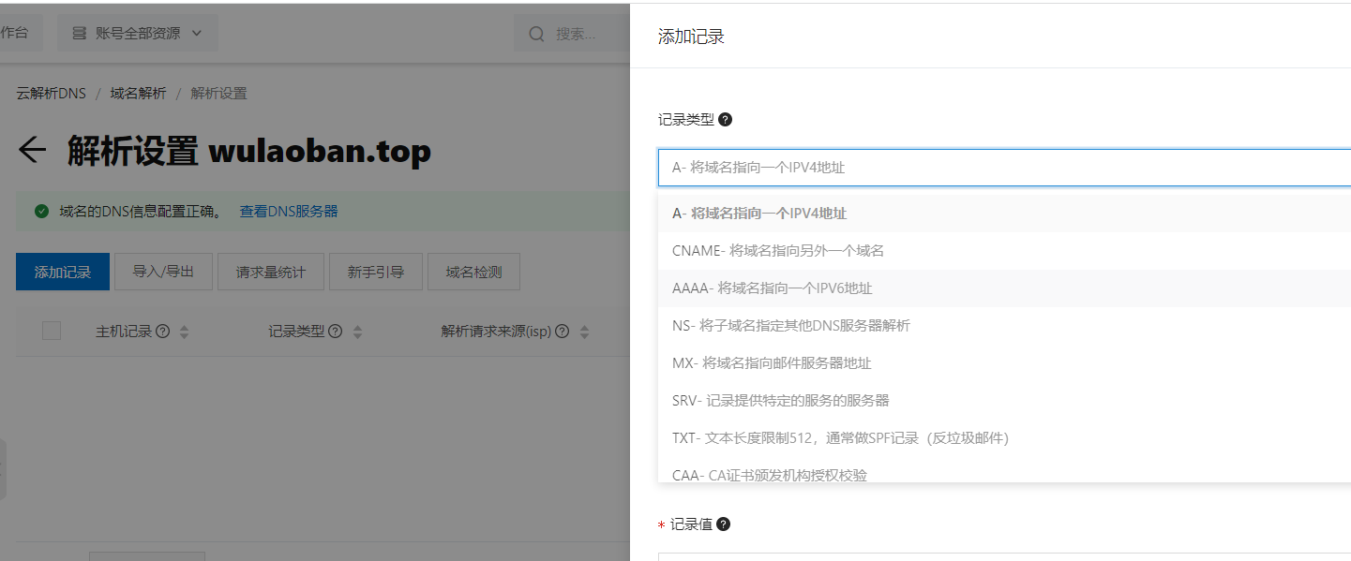The width and height of the screenshot is (1351, 561).
Task: Pick TXT record type option
Action: point(839,438)
